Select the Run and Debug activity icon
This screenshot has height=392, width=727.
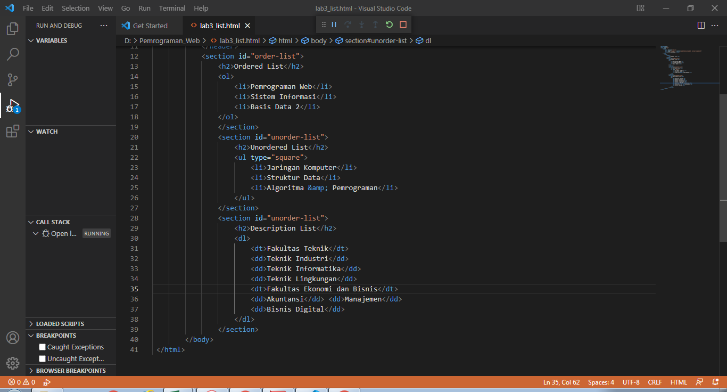pos(12,105)
